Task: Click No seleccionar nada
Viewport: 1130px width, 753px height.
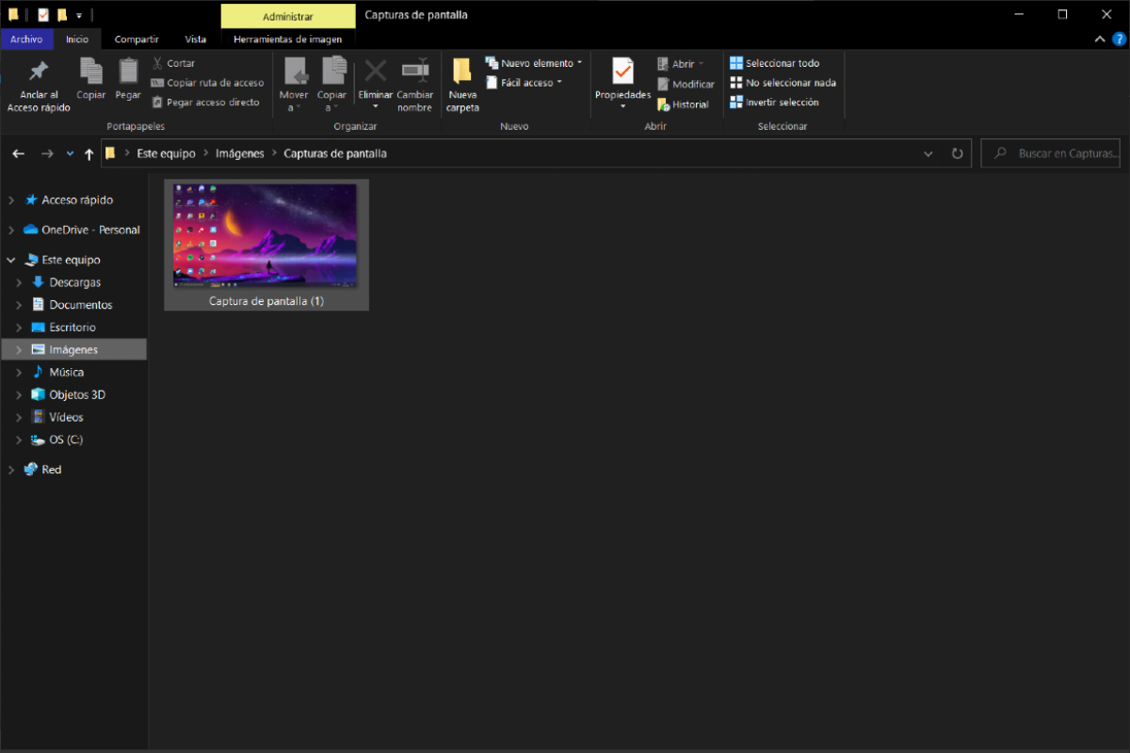Action: 783,82
